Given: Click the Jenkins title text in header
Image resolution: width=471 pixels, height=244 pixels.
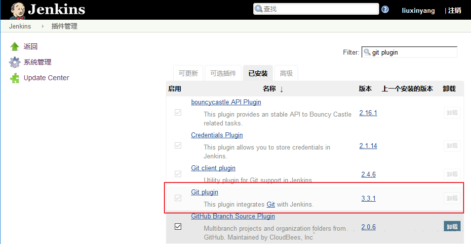Looking at the screenshot, I should 56,9.
